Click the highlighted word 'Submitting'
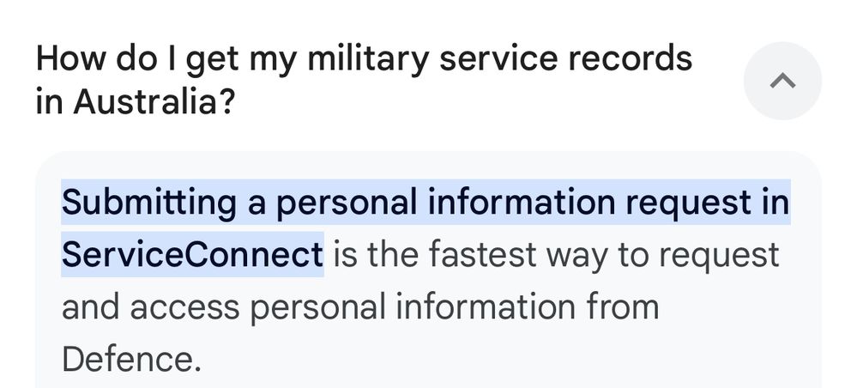 point(148,203)
